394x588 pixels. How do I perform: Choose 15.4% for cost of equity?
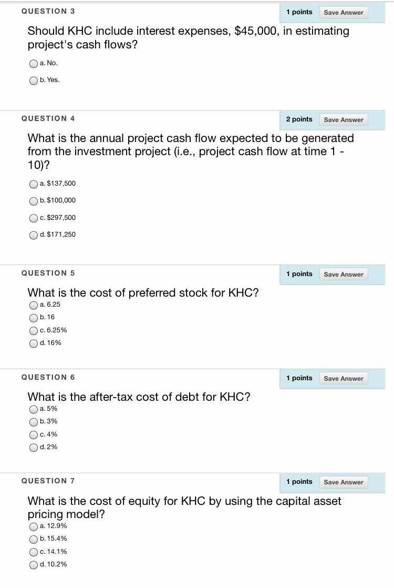pos(34,539)
